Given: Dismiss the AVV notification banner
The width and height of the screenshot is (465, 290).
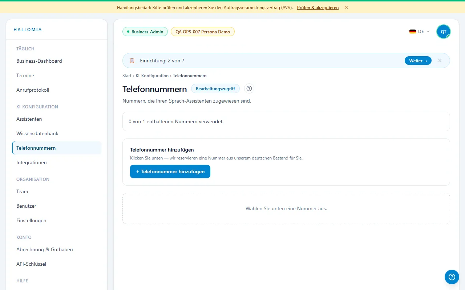Looking at the screenshot, I should [346, 8].
